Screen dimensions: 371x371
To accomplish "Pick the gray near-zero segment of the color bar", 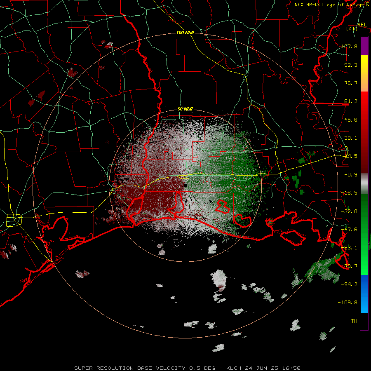I will 364,183.
